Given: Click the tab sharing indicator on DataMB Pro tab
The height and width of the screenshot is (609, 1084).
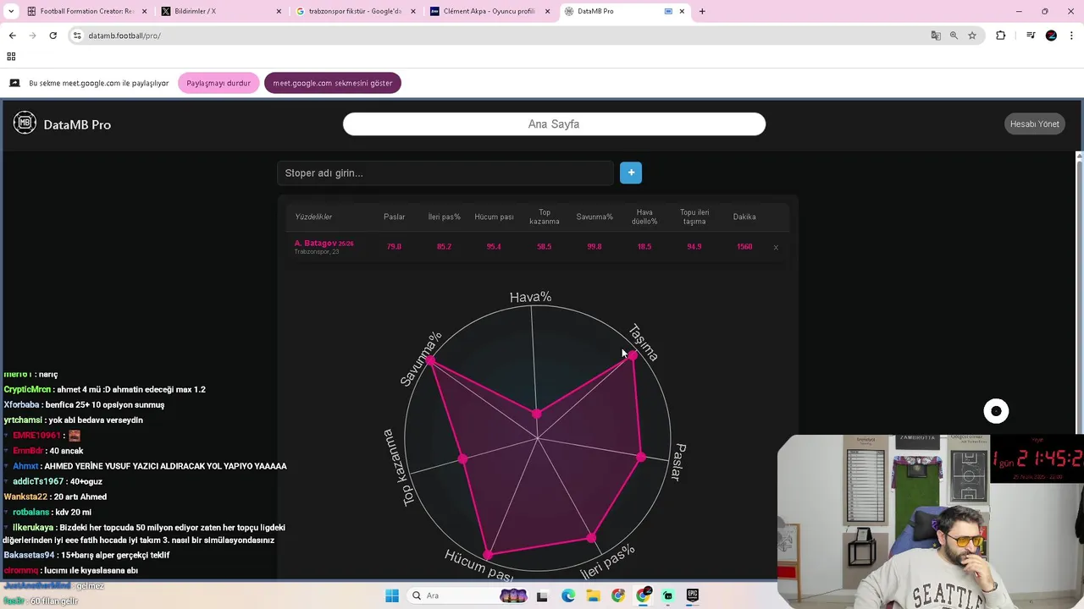Looking at the screenshot, I should (x=668, y=11).
